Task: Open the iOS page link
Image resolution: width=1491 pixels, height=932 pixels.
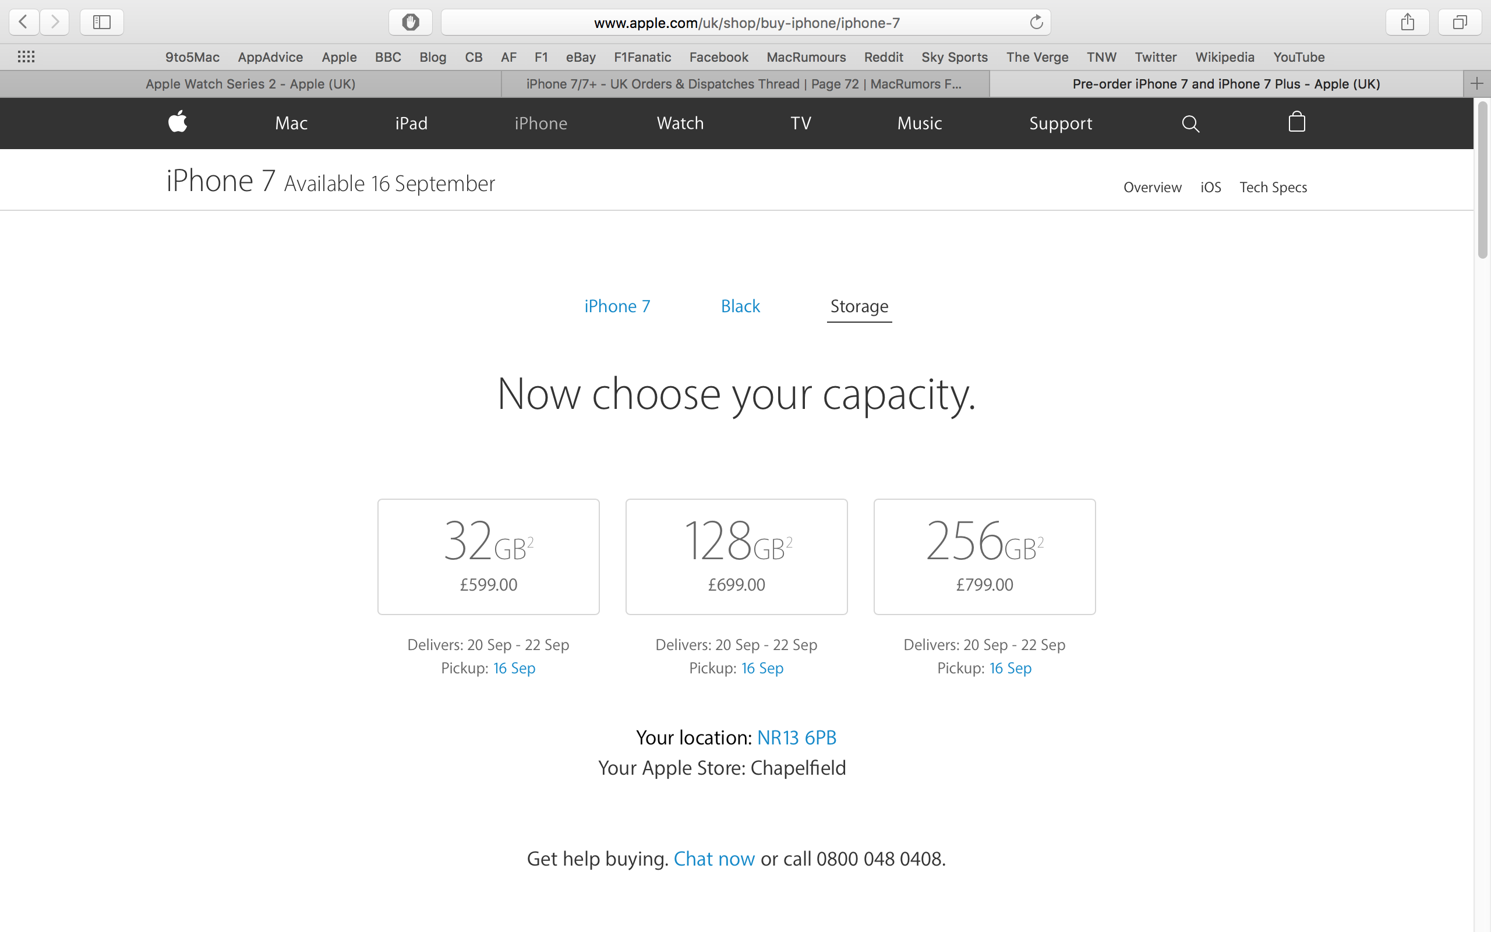Action: (x=1211, y=188)
